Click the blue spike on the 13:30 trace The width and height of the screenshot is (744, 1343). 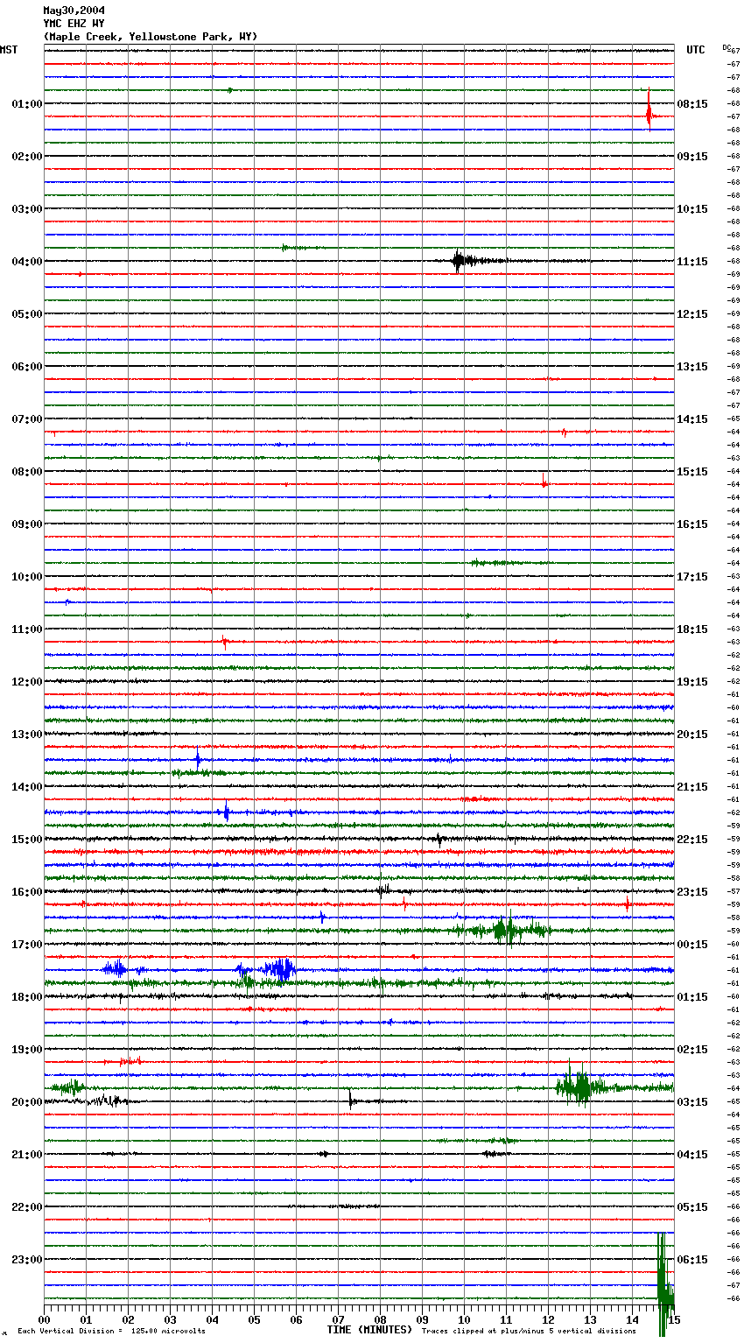point(198,759)
